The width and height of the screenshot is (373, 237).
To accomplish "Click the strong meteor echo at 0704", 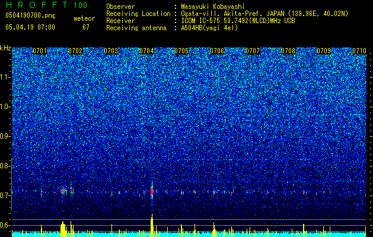I will [x=152, y=191].
